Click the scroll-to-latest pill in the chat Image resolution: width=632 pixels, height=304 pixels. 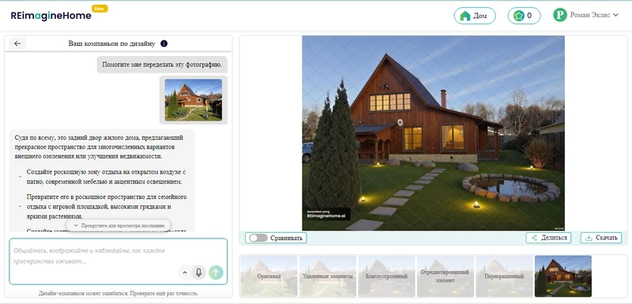pyautogui.click(x=118, y=226)
